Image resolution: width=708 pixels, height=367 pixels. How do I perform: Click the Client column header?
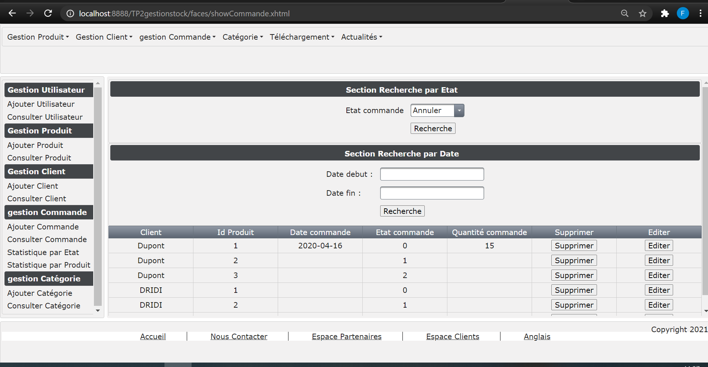pos(151,232)
